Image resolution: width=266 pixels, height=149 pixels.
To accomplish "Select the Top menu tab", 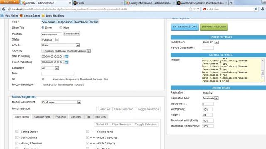I will pos(89,117).
